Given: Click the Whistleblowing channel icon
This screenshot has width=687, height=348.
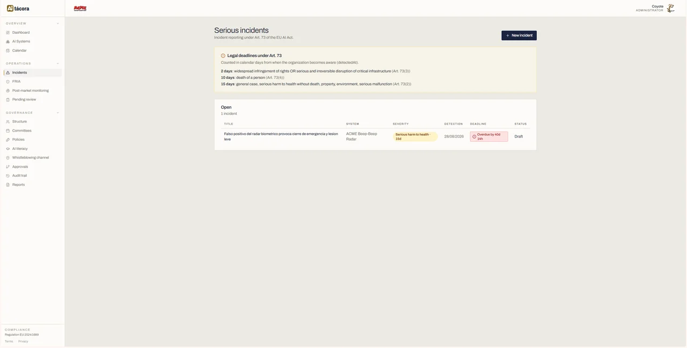Looking at the screenshot, I should pos(8,158).
